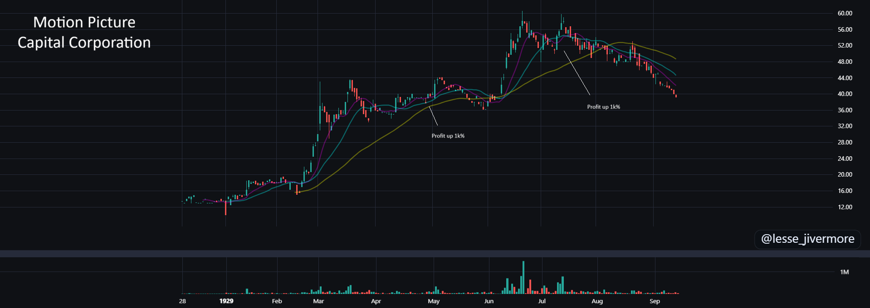Select the 32.00 price level label
Screen dimensions: 870x308
[x=845, y=126]
